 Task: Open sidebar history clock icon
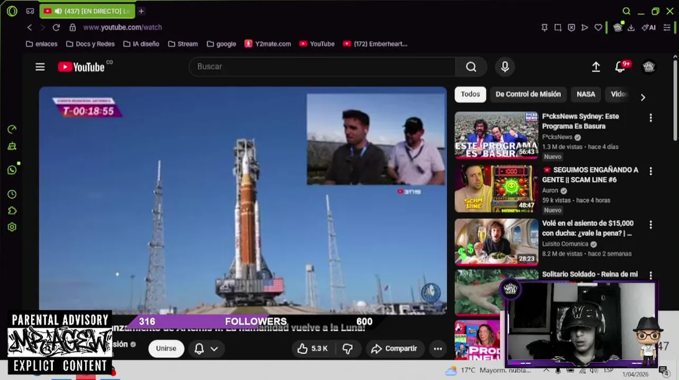click(12, 194)
